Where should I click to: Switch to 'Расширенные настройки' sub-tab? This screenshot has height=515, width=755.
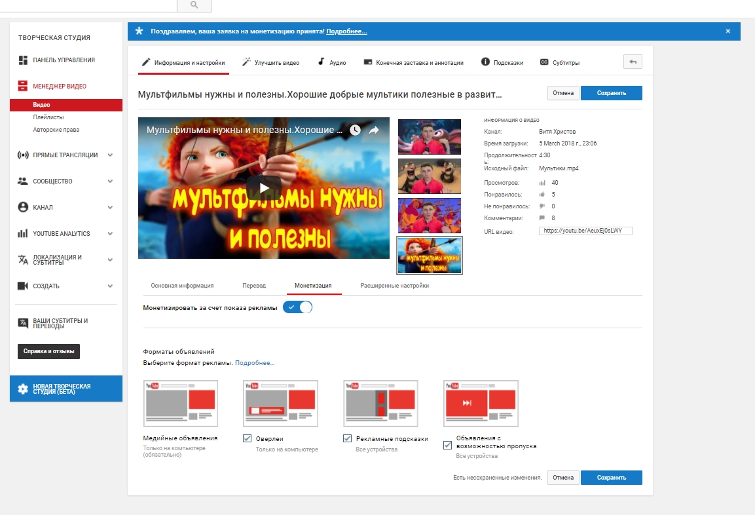pos(394,286)
